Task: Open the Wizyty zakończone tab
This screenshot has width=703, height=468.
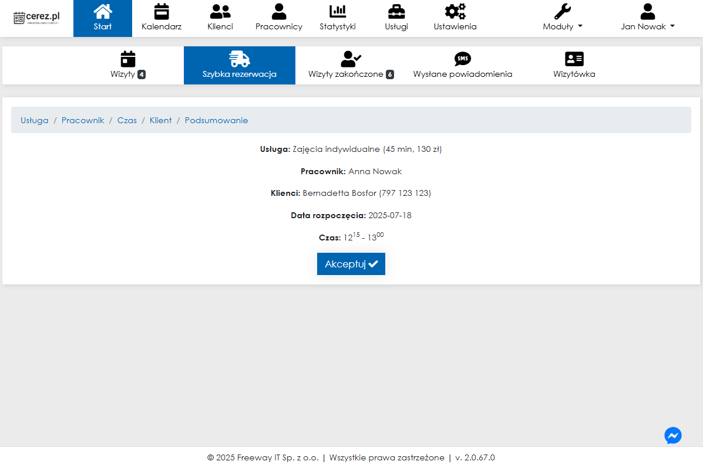Action: point(351,65)
